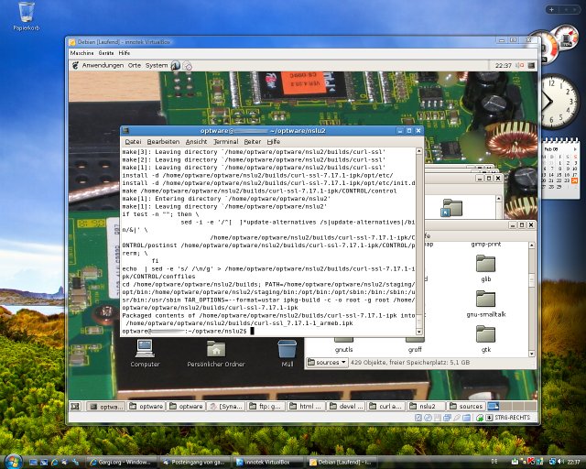
Task: Click the volume speaker icon in GNOME panel
Action: coord(519,65)
